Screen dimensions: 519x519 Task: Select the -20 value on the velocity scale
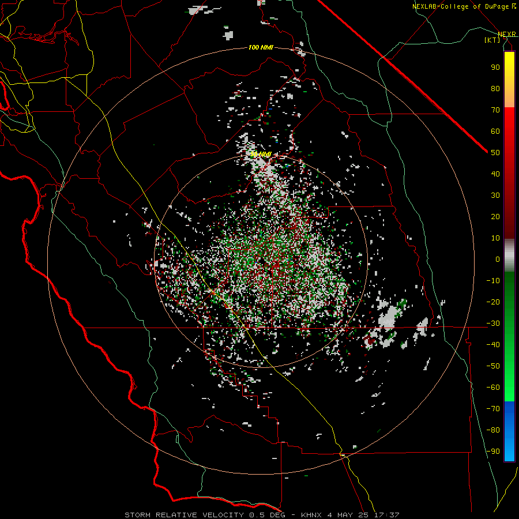point(493,302)
